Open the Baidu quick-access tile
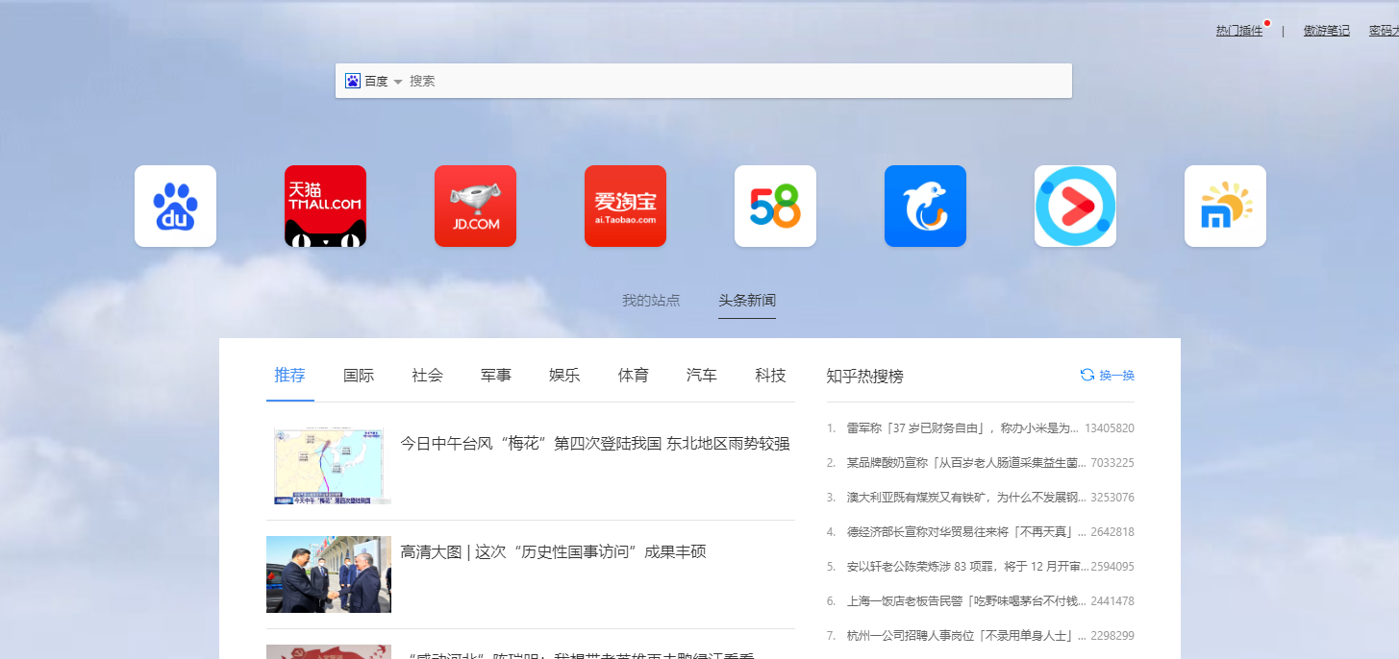Screen dimensions: 1399x659 coord(175,206)
